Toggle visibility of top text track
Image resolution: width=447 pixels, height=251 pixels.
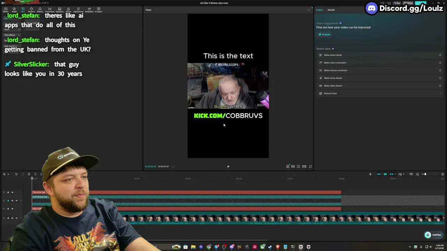click(12, 192)
